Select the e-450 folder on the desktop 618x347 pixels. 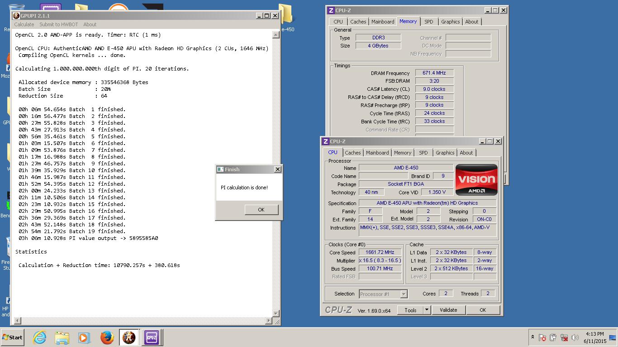[x=286, y=18]
